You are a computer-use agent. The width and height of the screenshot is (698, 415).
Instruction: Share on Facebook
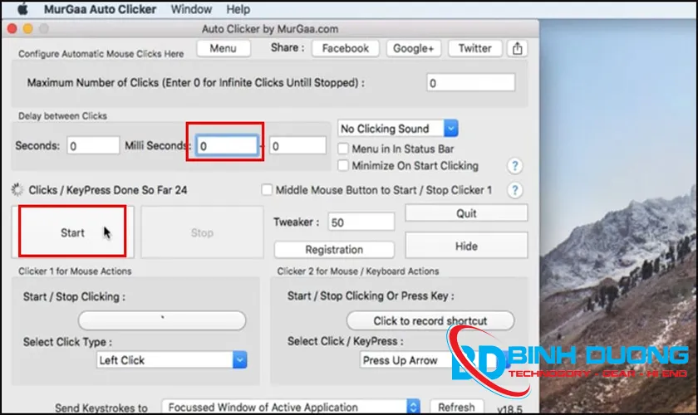click(346, 48)
